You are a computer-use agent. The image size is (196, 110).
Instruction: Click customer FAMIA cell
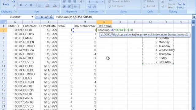click(32, 98)
